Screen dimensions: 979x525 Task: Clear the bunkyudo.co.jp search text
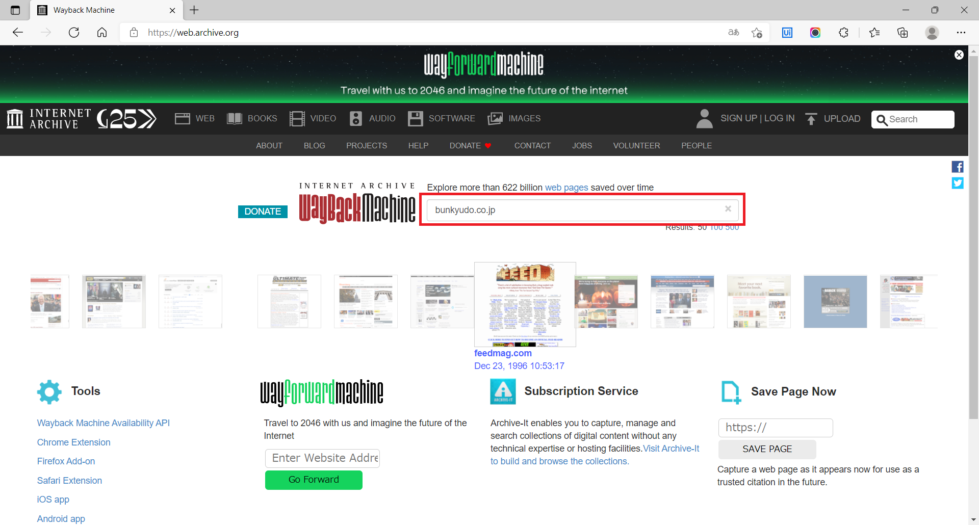click(728, 209)
